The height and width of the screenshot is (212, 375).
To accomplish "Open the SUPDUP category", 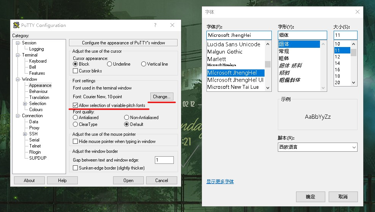I will pos(38,158).
